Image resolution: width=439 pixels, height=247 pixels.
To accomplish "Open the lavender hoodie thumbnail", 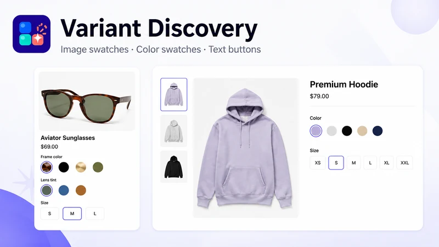I will [x=174, y=94].
